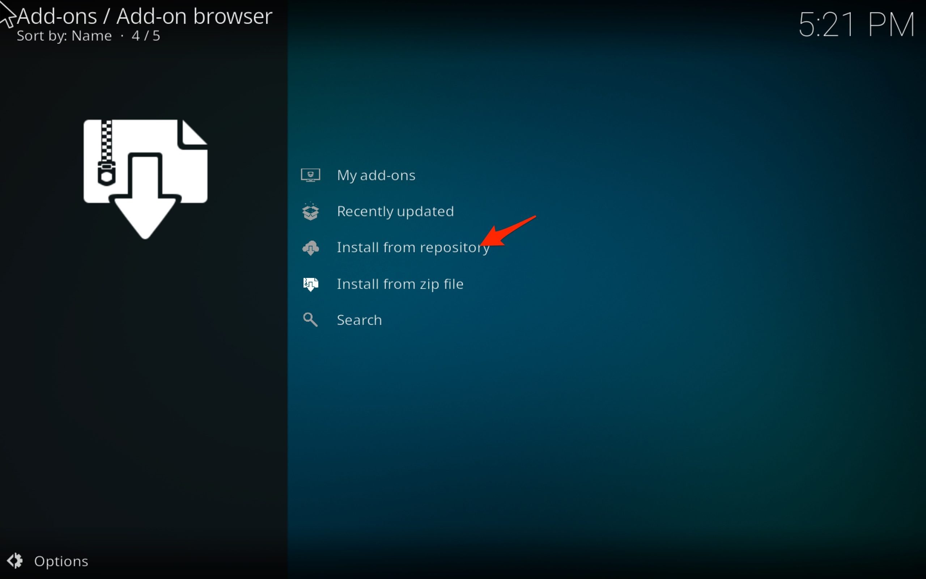This screenshot has height=579, width=926.
Task: Click the Add-ons breadcrumb word in title
Action: (57, 17)
